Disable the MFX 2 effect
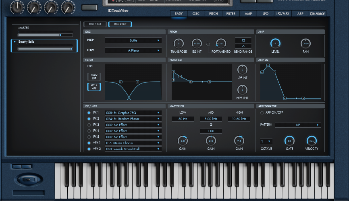 click(x=89, y=149)
